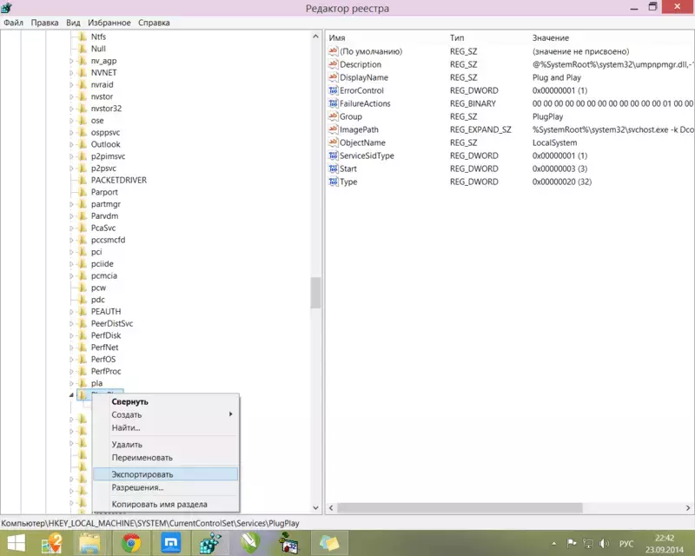Open the Создать submenu

165,414
